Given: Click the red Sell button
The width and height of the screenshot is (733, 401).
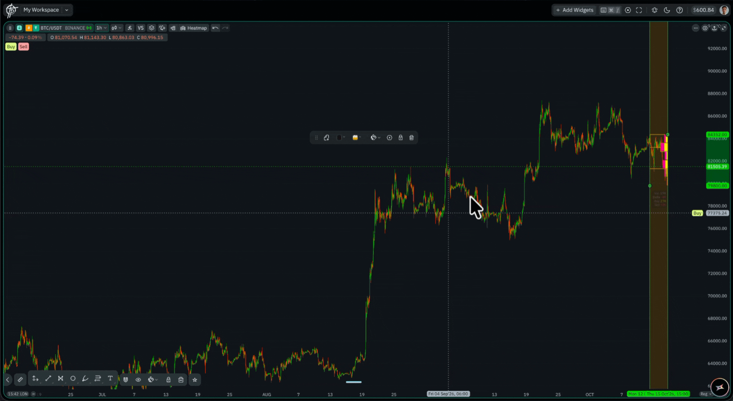Looking at the screenshot, I should coord(23,47).
